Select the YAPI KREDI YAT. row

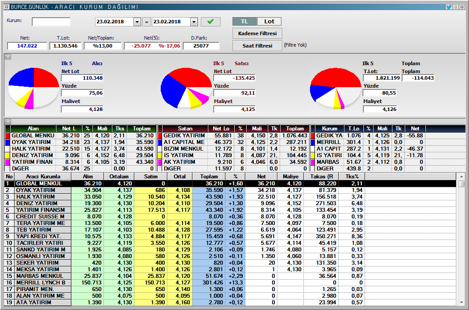click(230, 236)
